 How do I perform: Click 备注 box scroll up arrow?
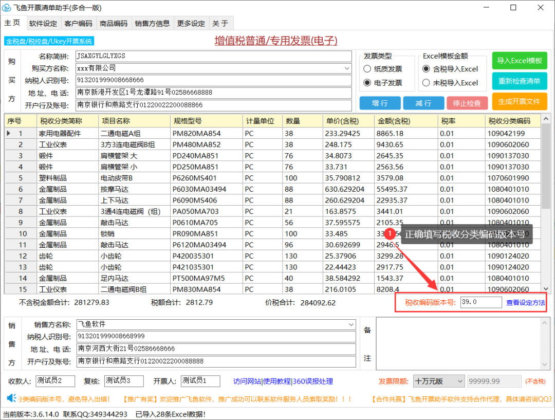[544, 323]
